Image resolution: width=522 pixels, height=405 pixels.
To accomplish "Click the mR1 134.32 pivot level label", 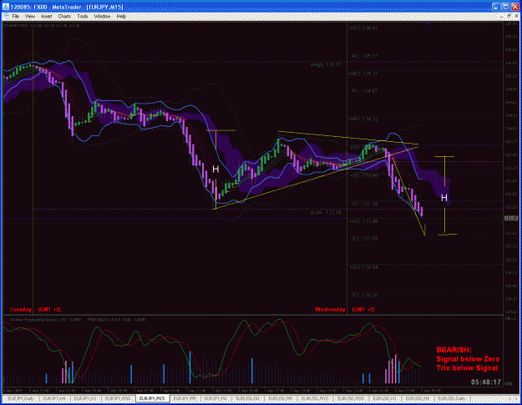I will (x=363, y=119).
